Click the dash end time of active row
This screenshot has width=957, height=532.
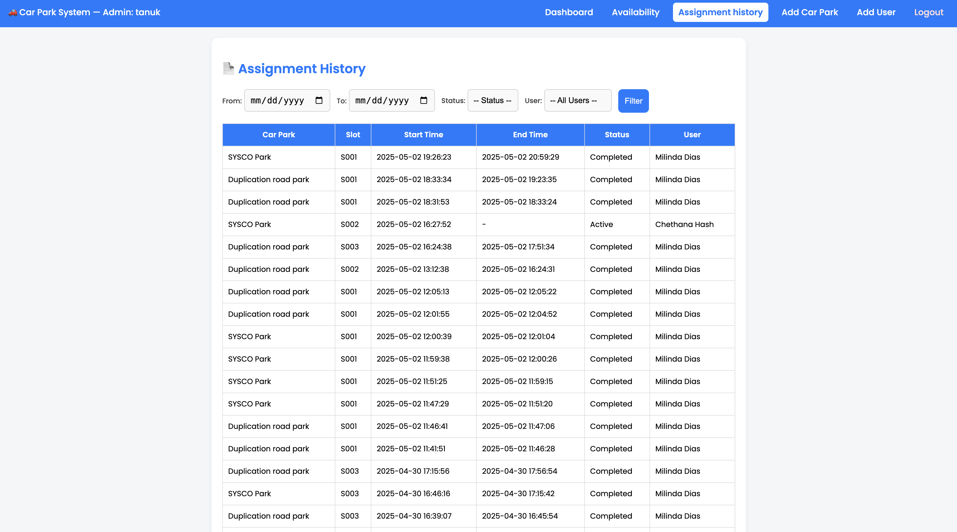pos(484,224)
